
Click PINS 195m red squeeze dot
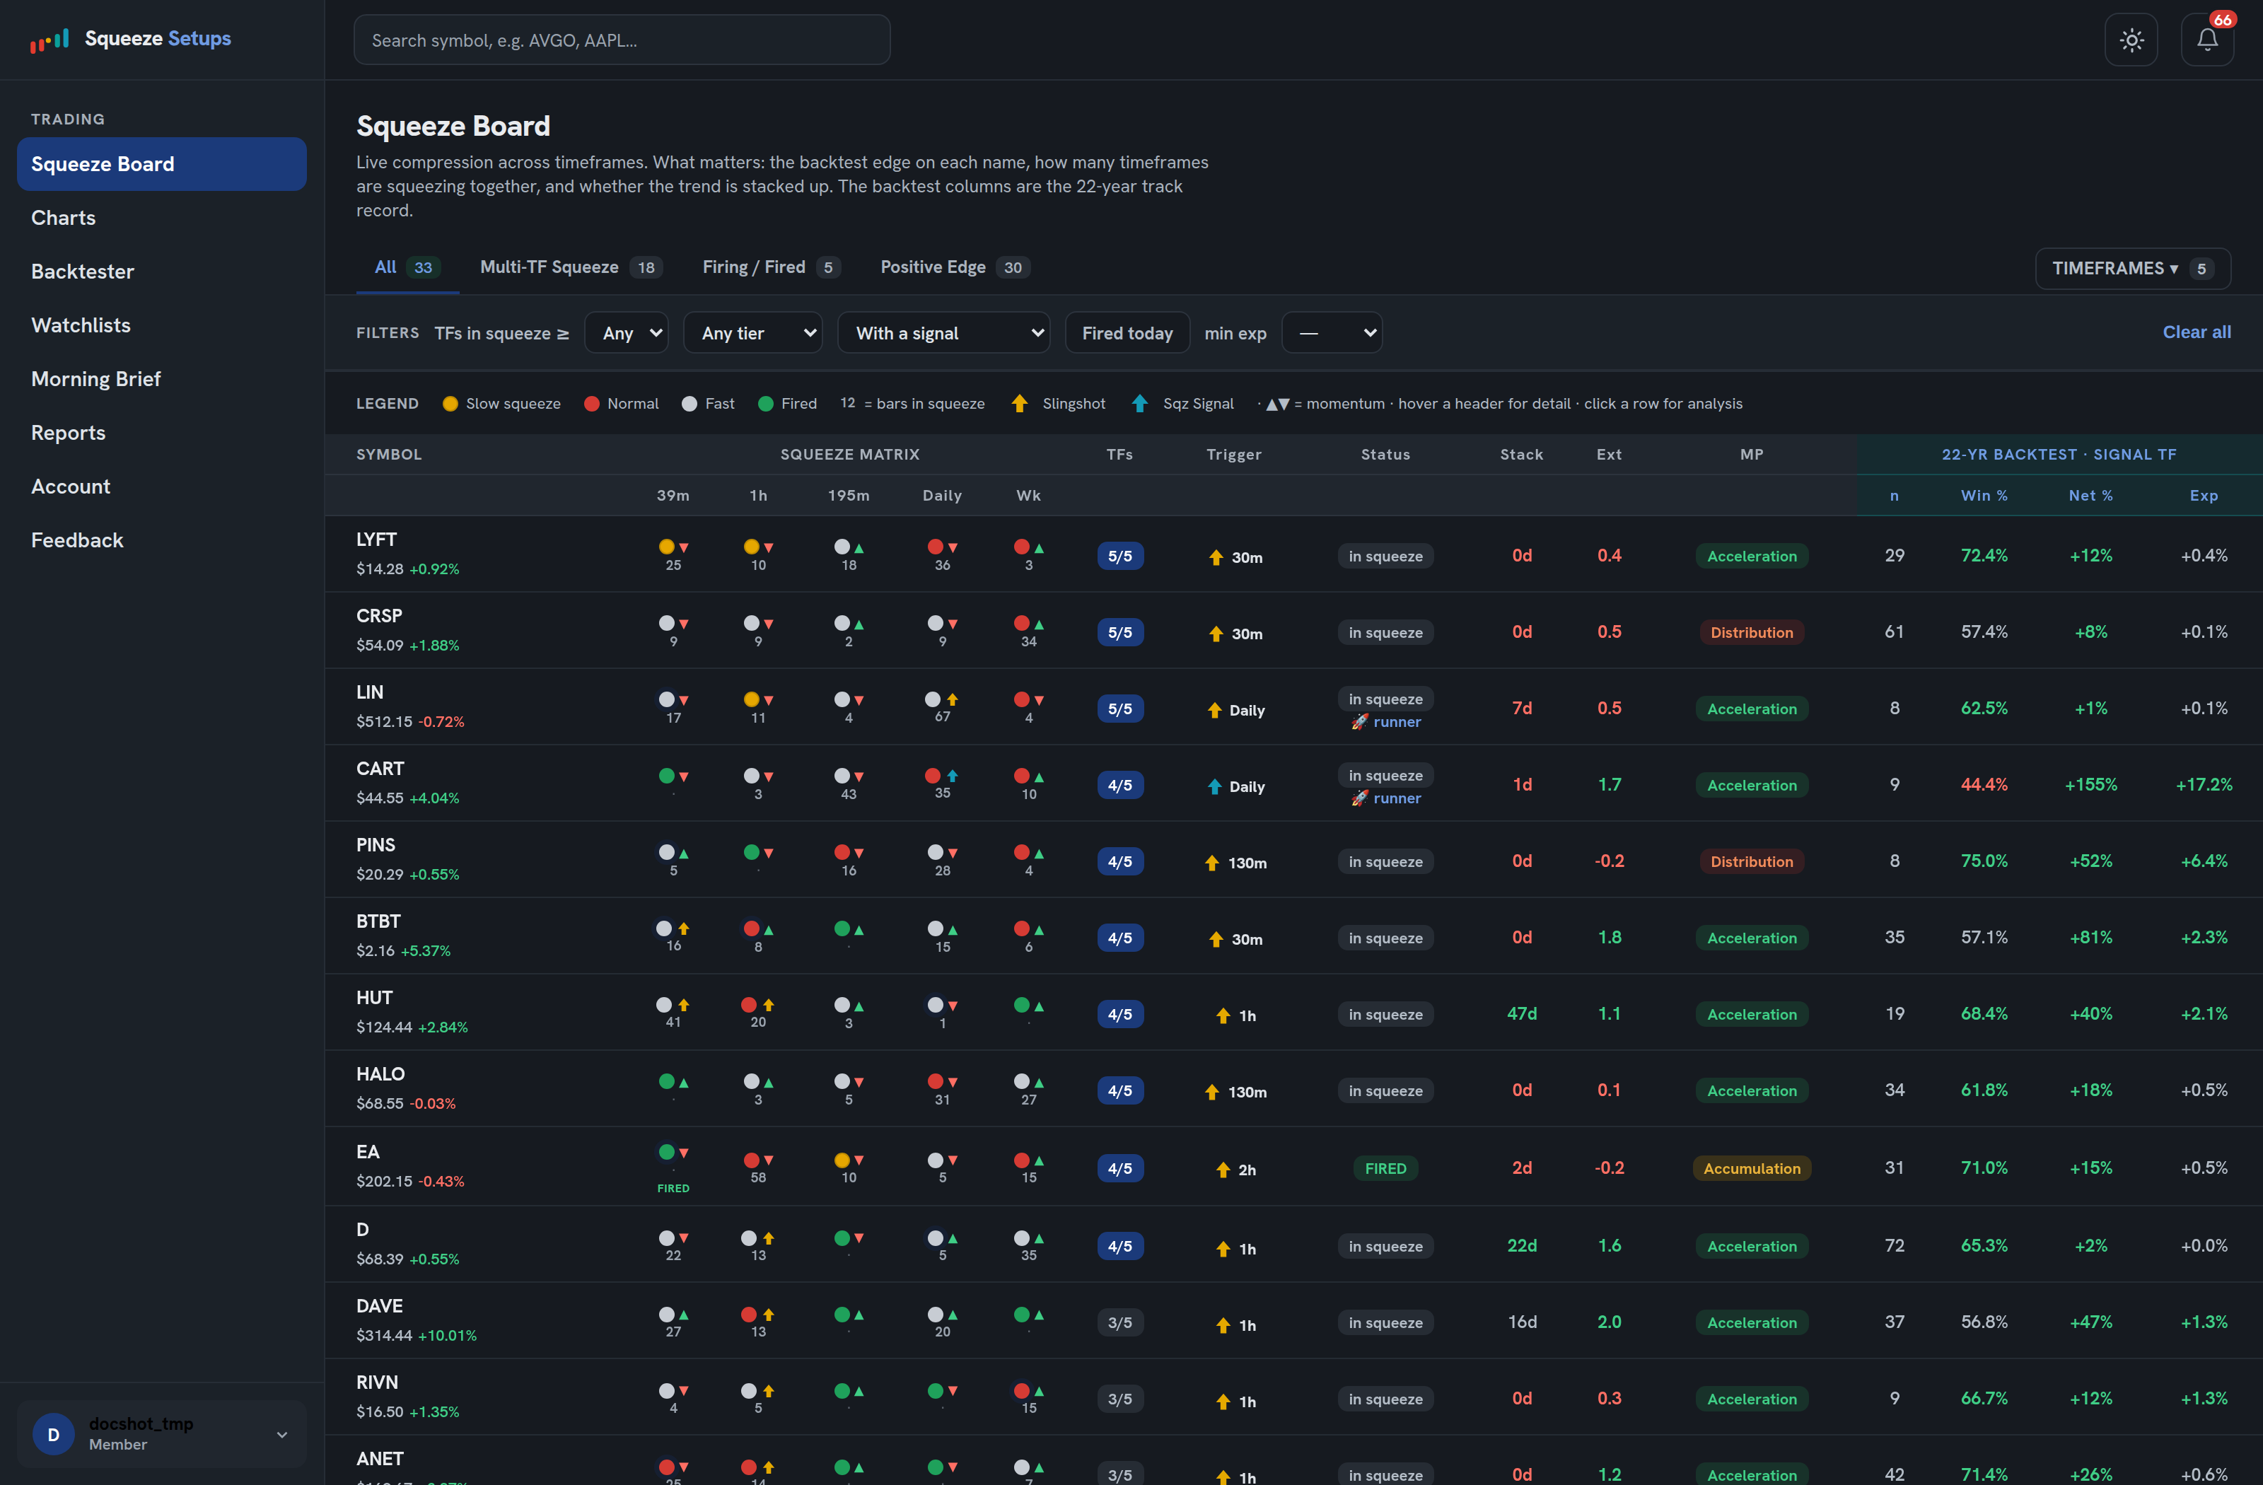pyautogui.click(x=842, y=852)
